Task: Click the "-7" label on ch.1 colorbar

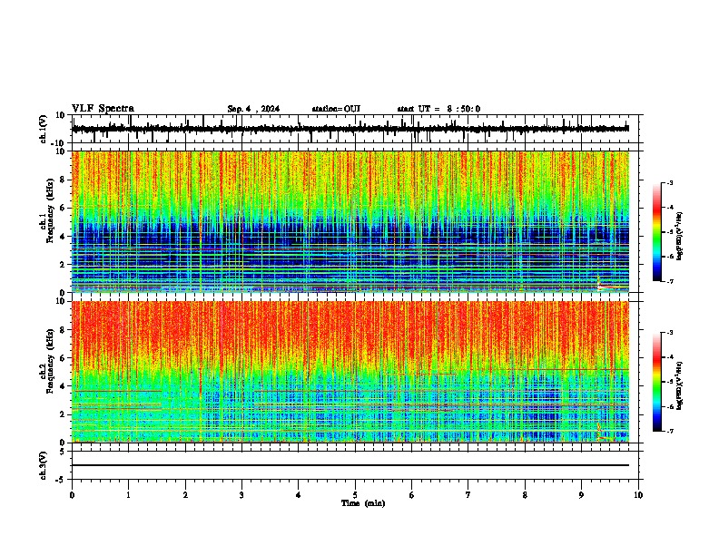Action: (670, 281)
